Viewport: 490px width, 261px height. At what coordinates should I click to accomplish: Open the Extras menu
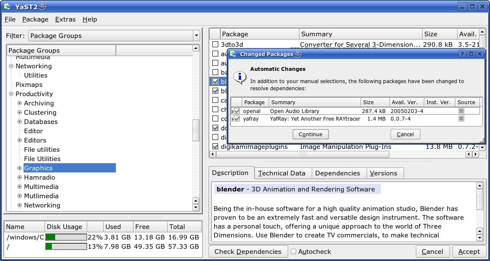pos(65,19)
